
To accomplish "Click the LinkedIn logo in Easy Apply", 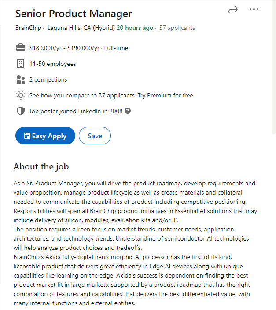I will pyautogui.click(x=27, y=136).
